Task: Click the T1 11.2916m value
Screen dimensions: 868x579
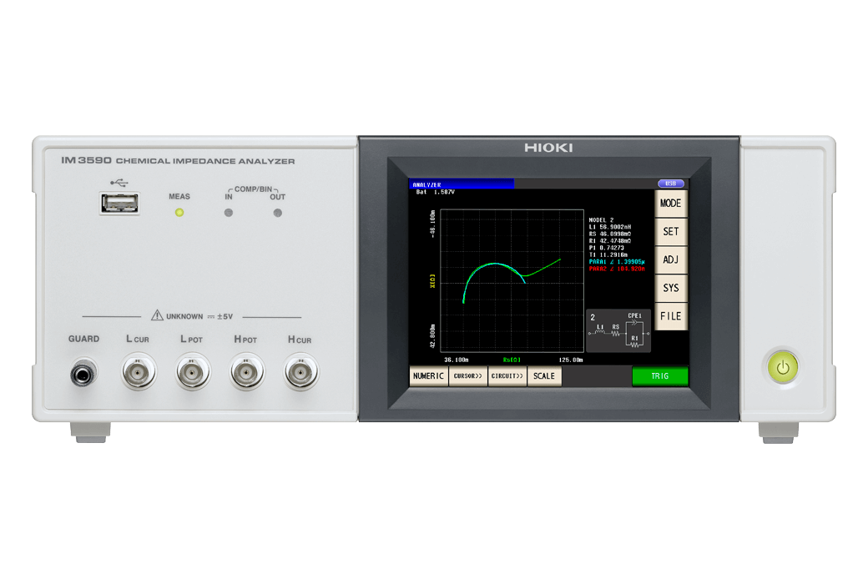Action: click(x=608, y=254)
